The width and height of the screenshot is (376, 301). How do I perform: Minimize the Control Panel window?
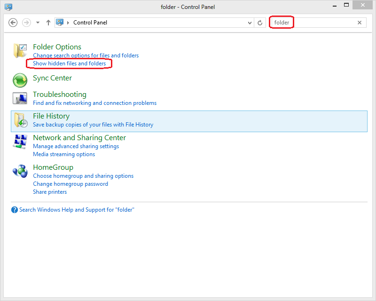[335, 5]
